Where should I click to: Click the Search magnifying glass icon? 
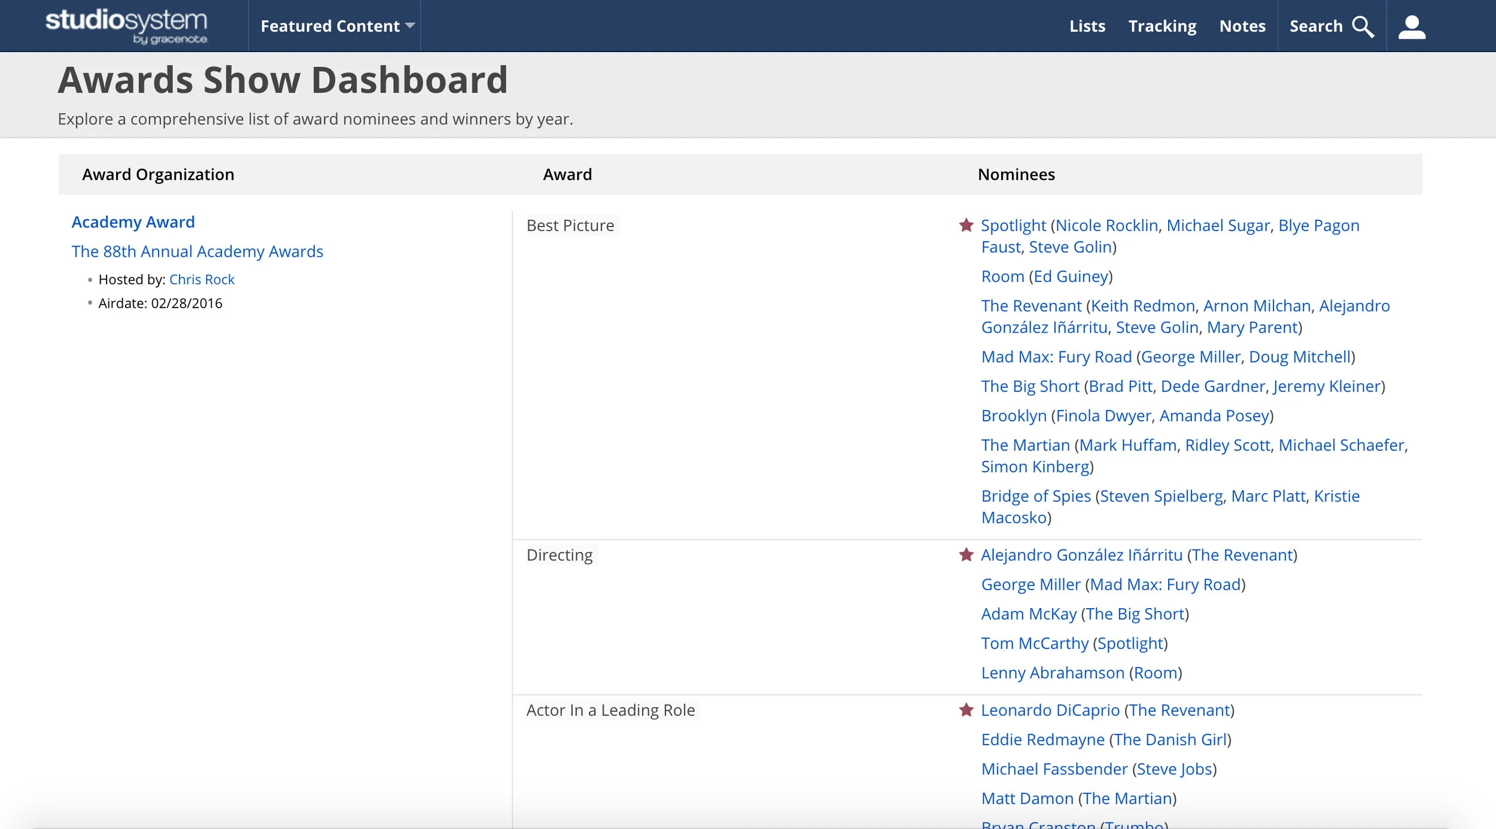[x=1363, y=26]
